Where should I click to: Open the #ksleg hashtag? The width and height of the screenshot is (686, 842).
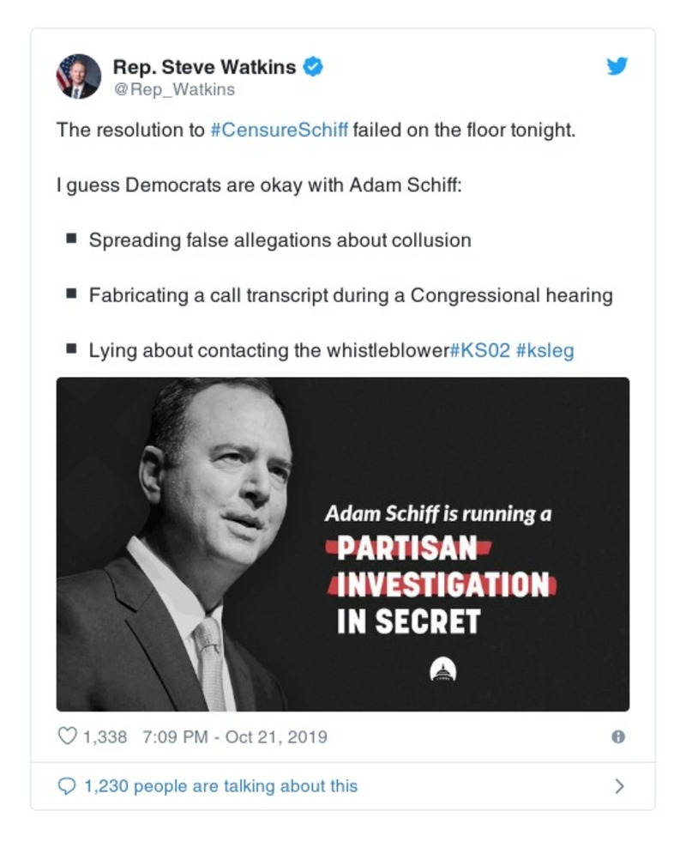coord(545,350)
